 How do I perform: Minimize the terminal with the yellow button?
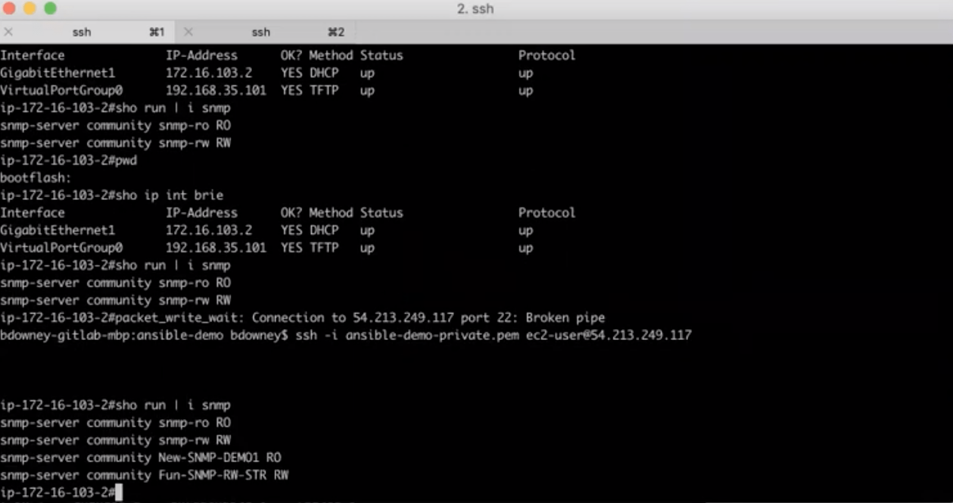30,8
